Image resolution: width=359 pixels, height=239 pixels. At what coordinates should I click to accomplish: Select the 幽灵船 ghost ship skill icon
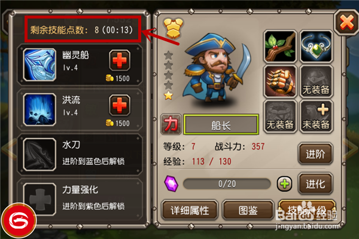coord(39,65)
